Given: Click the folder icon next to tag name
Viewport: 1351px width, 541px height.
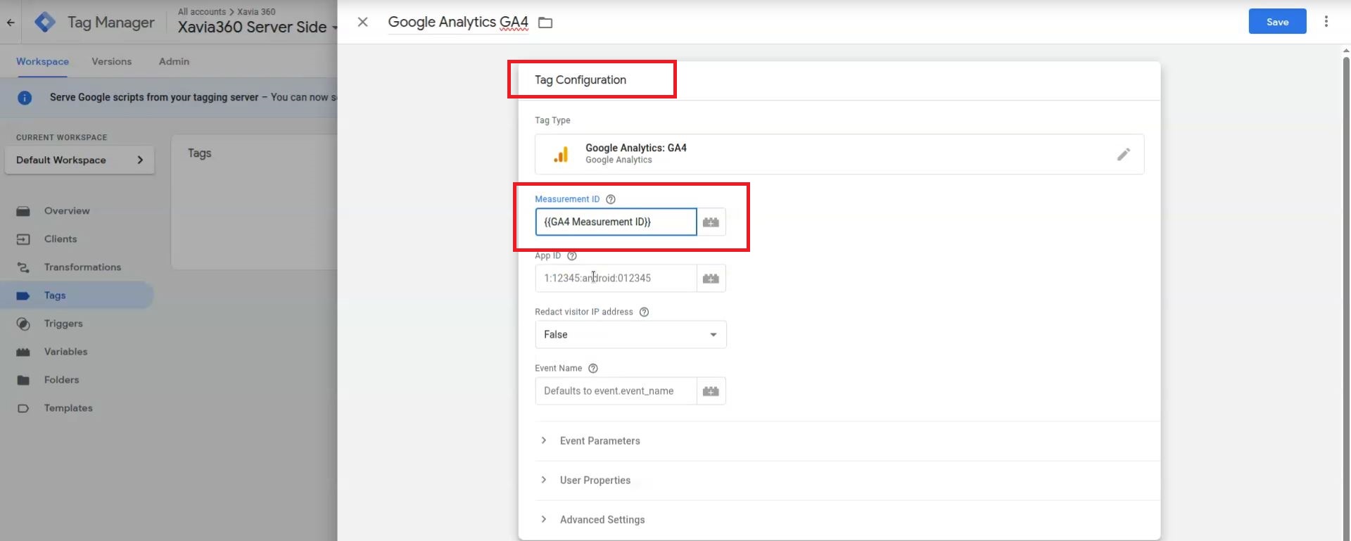Looking at the screenshot, I should click(x=545, y=23).
